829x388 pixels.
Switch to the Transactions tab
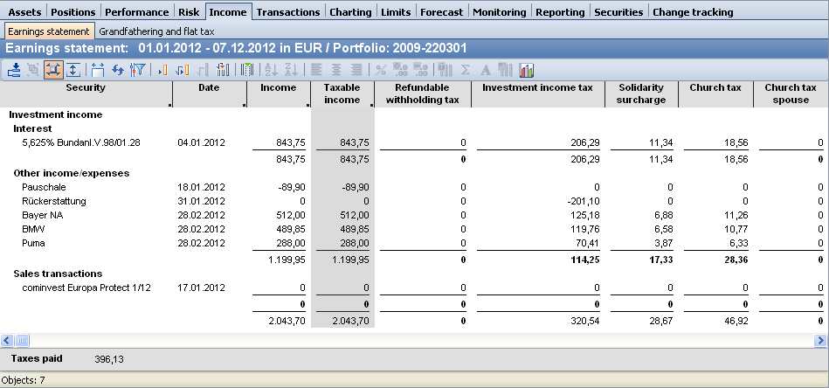coord(287,12)
